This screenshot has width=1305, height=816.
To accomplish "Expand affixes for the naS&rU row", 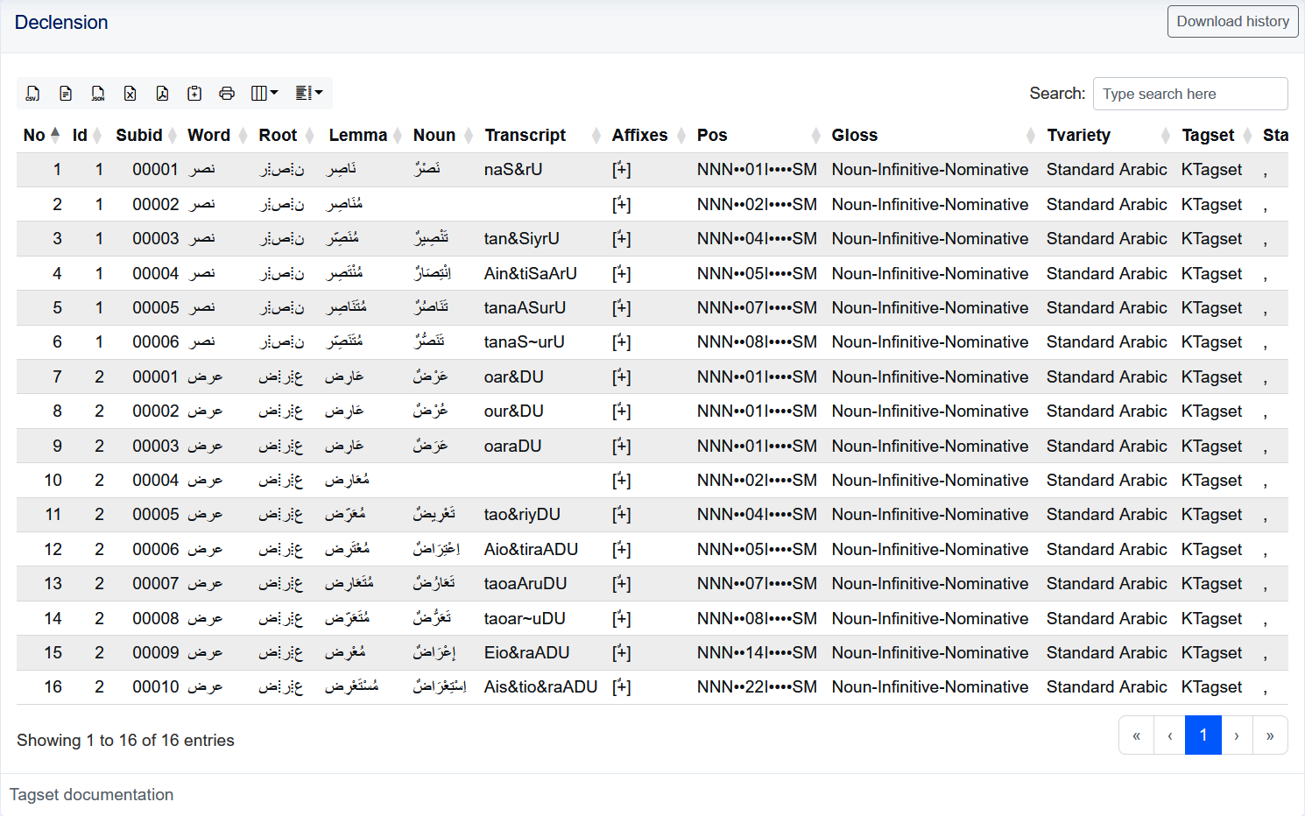I will point(621,170).
